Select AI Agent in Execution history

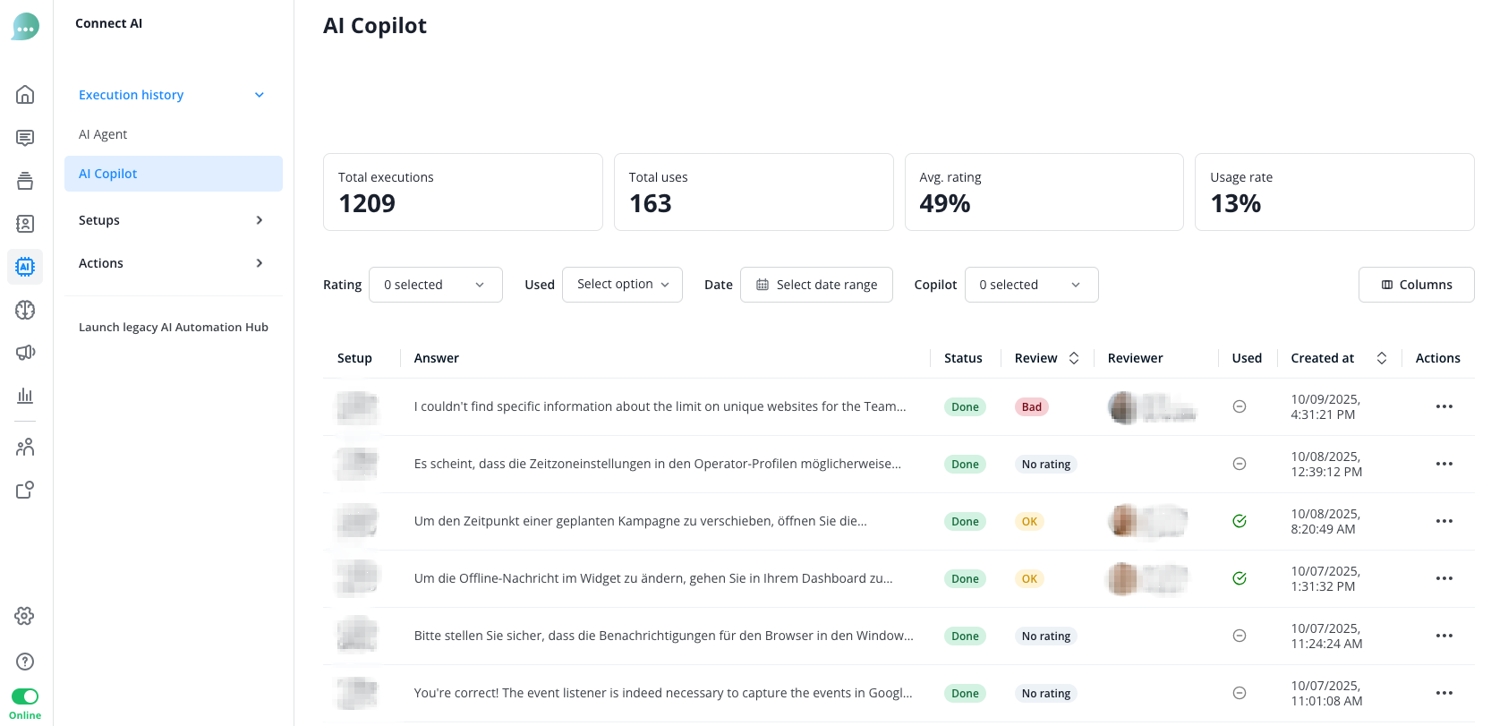click(x=103, y=134)
